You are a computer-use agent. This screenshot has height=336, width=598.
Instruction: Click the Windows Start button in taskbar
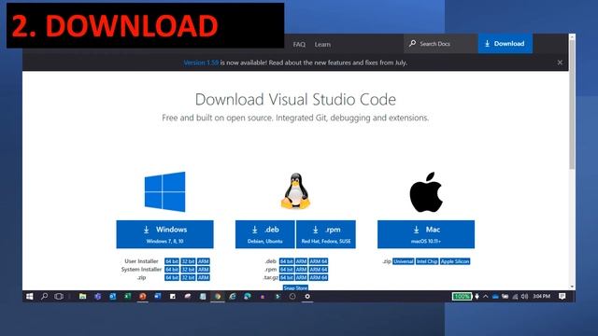(29, 297)
